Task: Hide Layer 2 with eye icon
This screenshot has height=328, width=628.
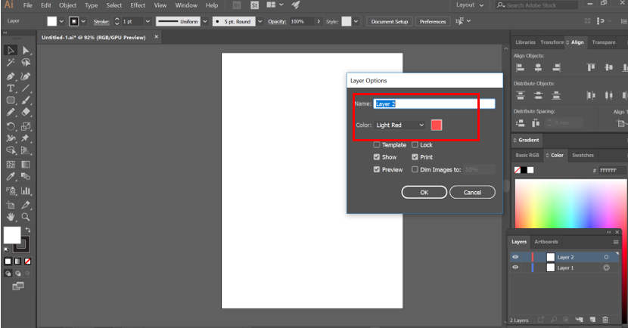Action: pos(515,257)
